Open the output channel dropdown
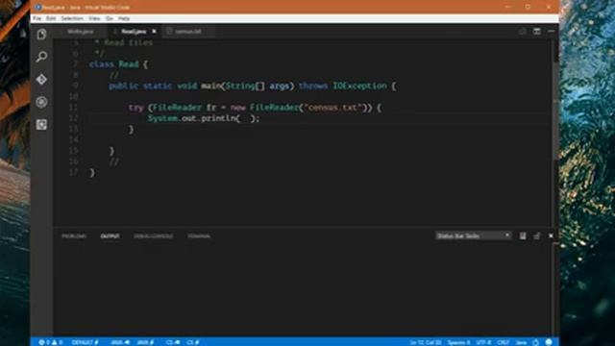615x346 pixels. pos(473,235)
